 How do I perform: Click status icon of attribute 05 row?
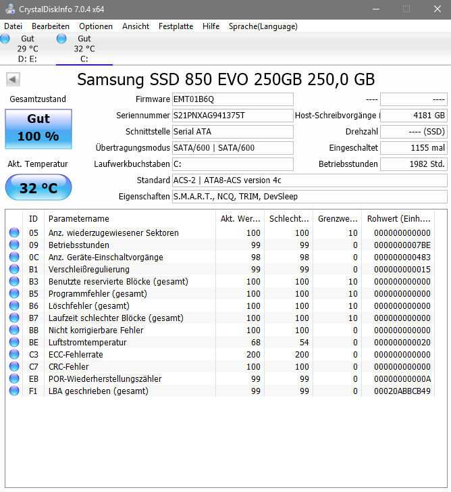coord(14,232)
